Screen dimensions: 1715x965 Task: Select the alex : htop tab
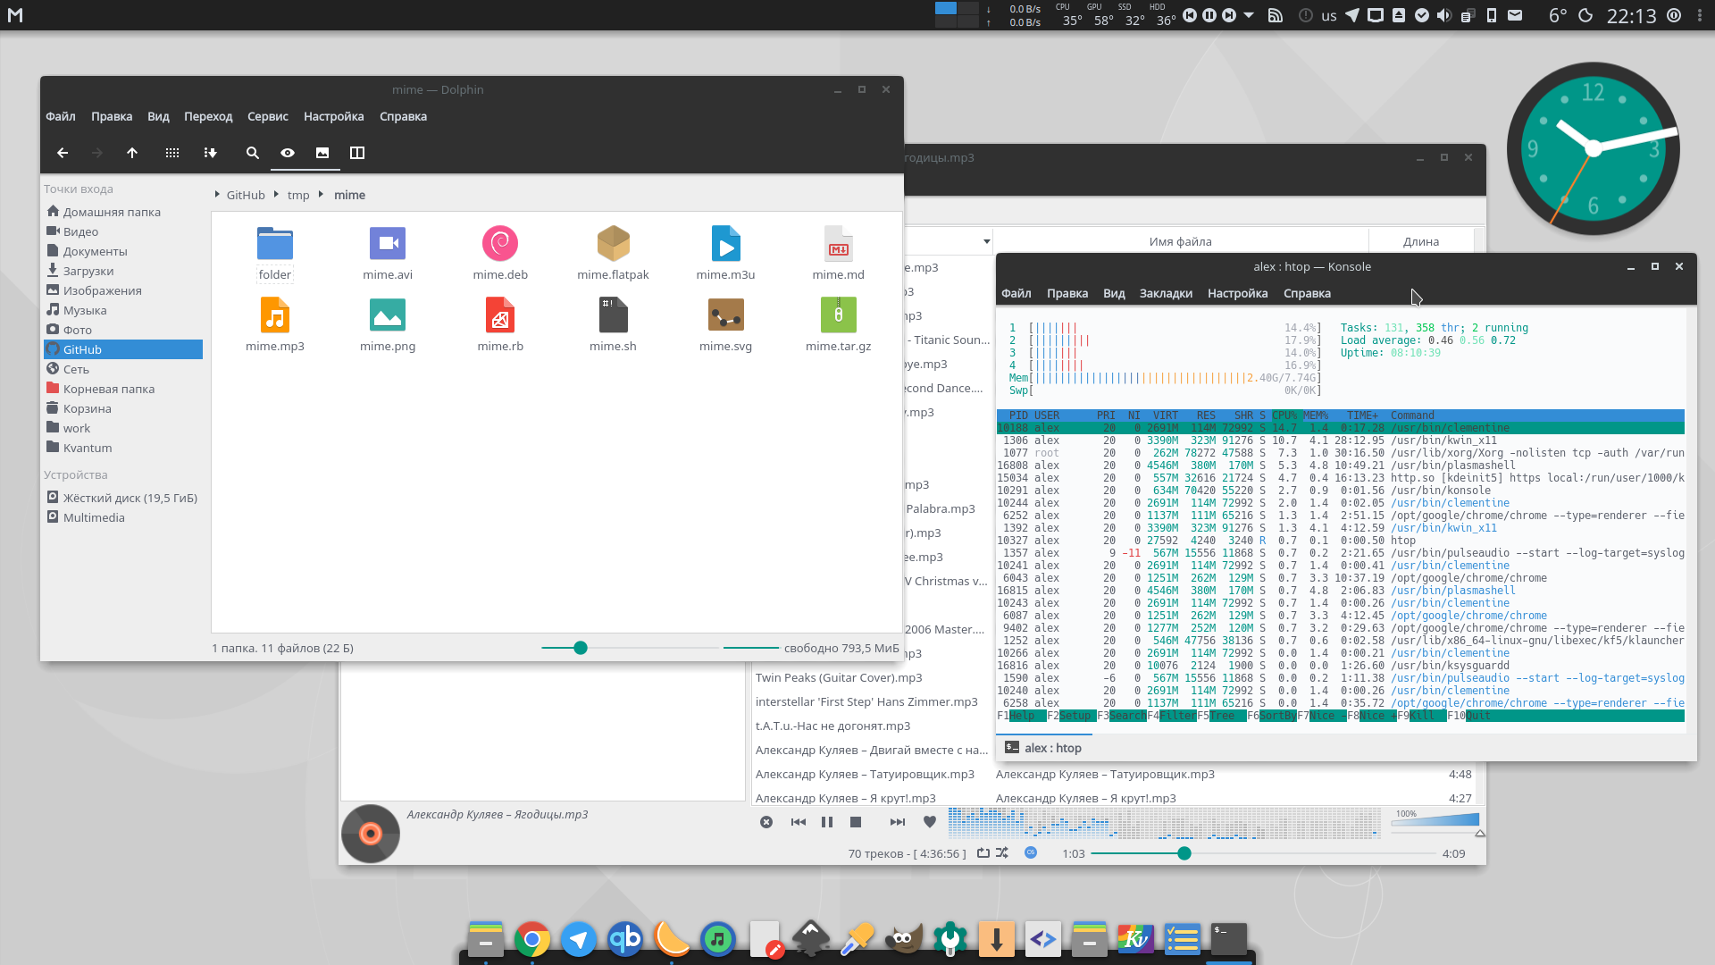[x=1043, y=748]
